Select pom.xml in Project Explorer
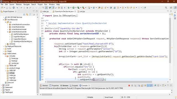 tap(11, 82)
